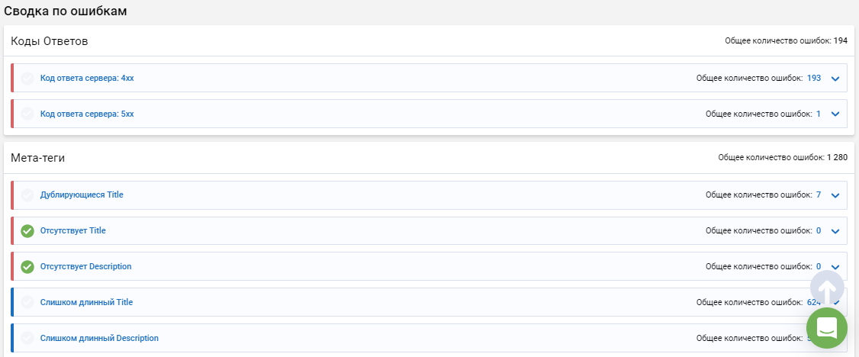Click the 193 error count number

[x=813, y=79]
